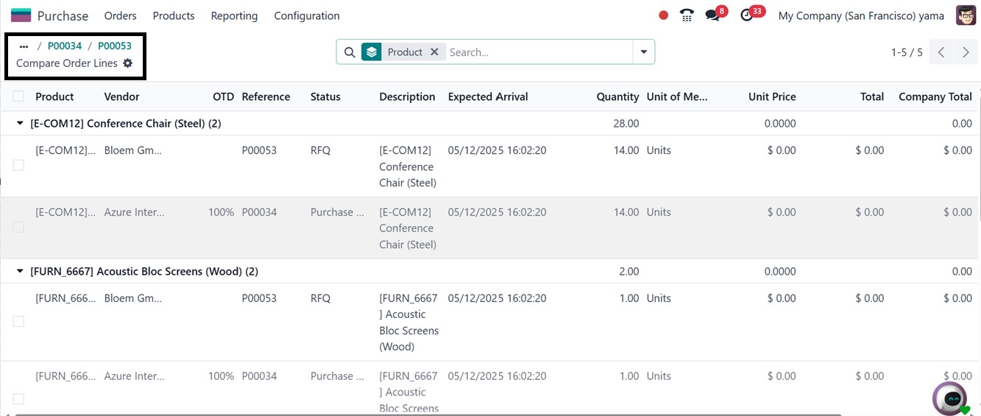Check the Bloem Acoustic Bloc Screens row checkbox
Viewport: 981px width, 416px height.
(x=18, y=322)
